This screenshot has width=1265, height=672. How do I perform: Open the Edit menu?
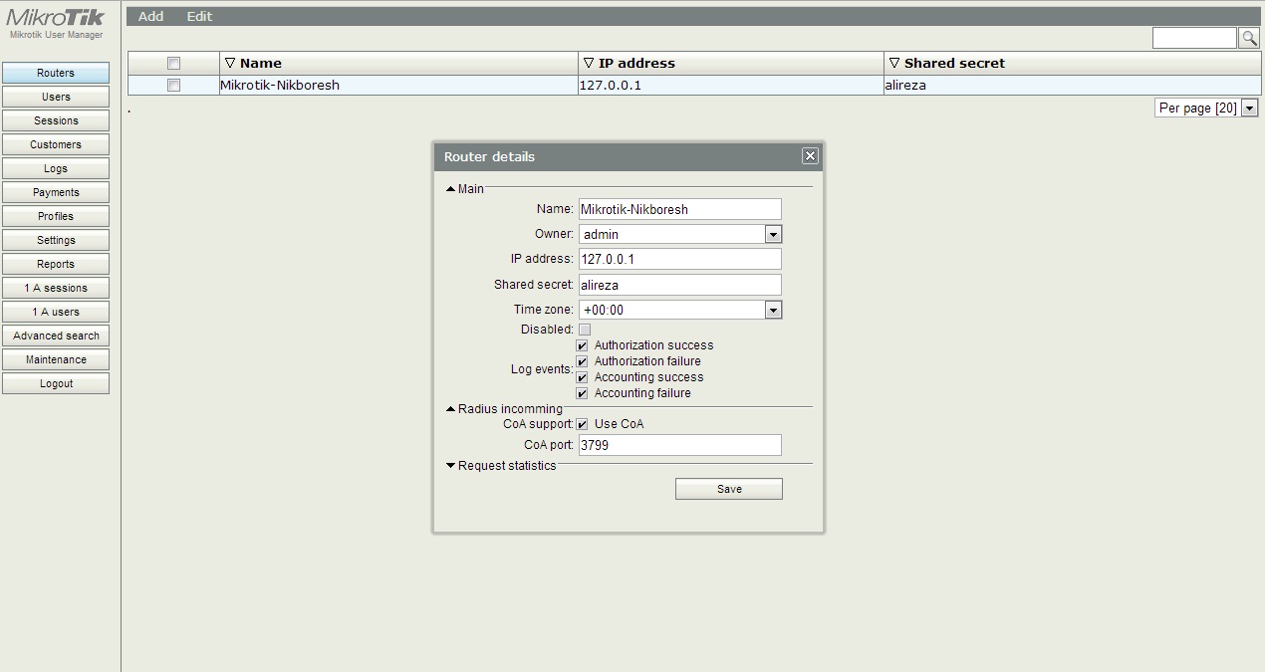pyautogui.click(x=199, y=16)
